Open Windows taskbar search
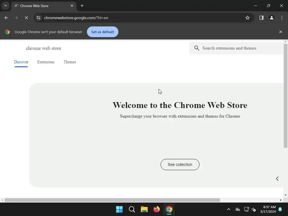The image size is (288, 216). tap(132, 209)
